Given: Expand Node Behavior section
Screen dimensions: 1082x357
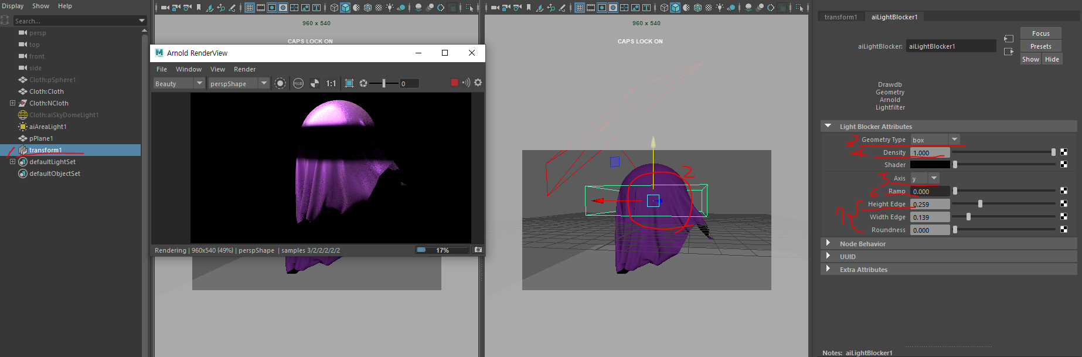Looking at the screenshot, I should click(828, 243).
